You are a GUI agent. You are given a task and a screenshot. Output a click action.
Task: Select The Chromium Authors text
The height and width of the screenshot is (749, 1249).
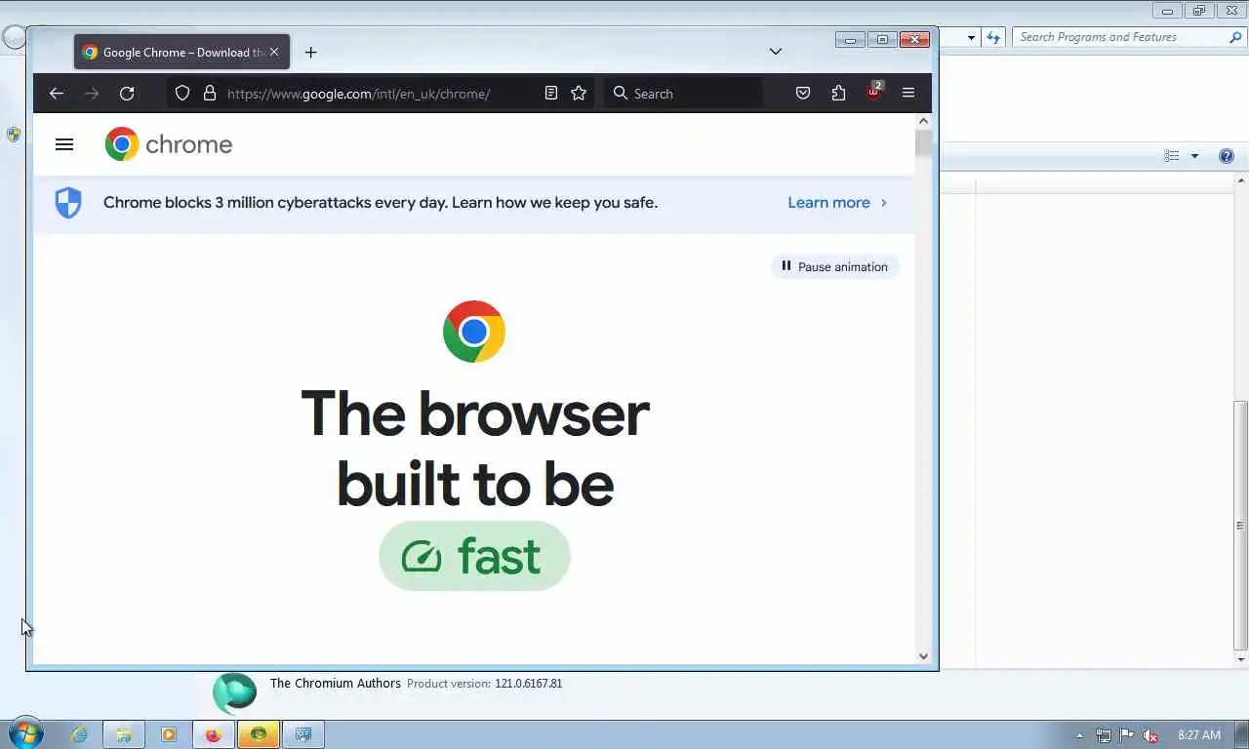tap(336, 684)
